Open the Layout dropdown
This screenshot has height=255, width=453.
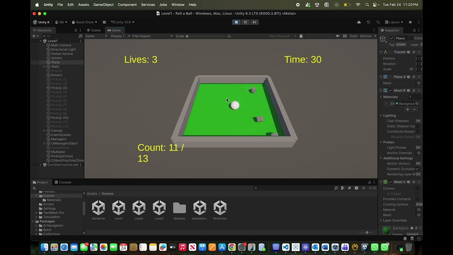pos(394,22)
